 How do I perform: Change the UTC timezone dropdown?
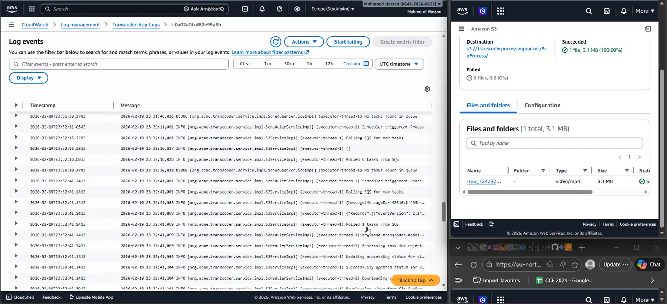(399, 64)
